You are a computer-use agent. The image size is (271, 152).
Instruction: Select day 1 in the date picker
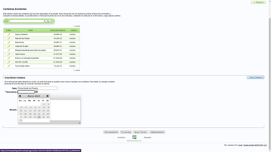click(43, 104)
